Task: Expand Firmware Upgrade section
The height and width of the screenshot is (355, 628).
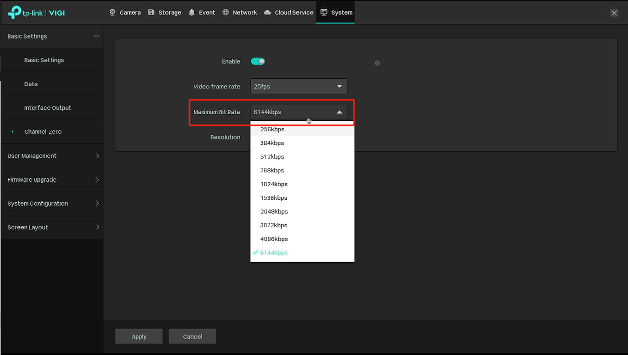Action: click(52, 180)
